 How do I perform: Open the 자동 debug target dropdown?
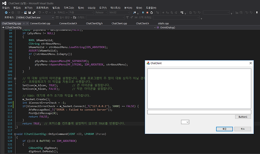(x=81, y=13)
